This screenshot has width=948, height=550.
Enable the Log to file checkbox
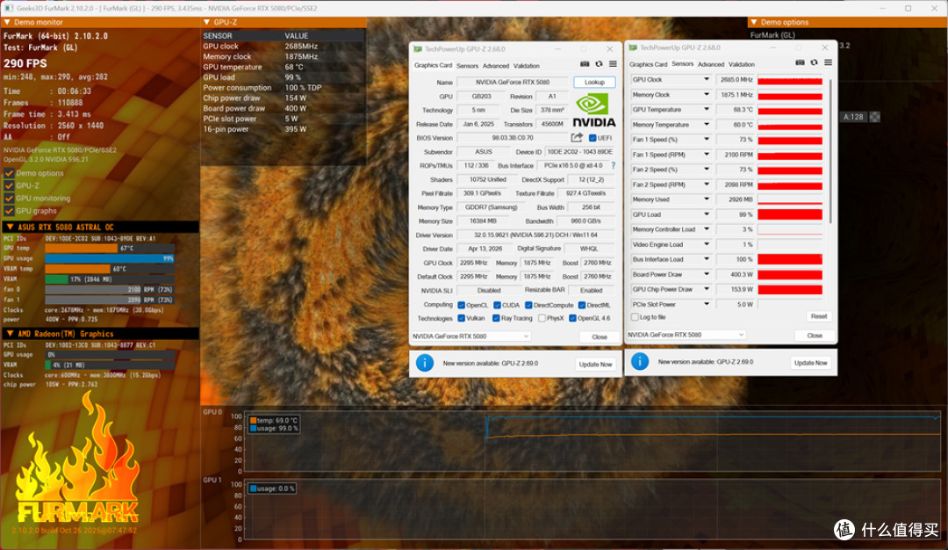(x=635, y=317)
